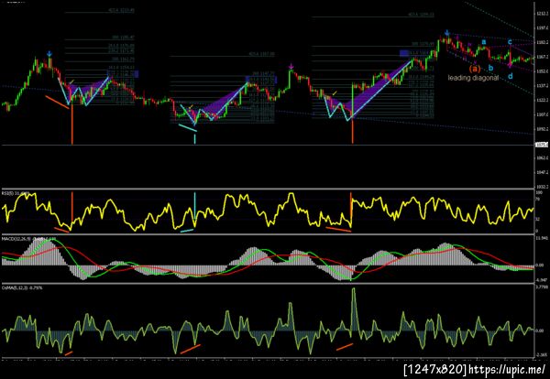This screenshot has width=550, height=379.
Task: Select the tallest OsMA histogram spike
Action: point(354,309)
